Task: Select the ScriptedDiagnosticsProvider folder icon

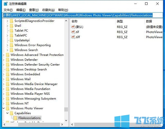Action: [x=11, y=21]
